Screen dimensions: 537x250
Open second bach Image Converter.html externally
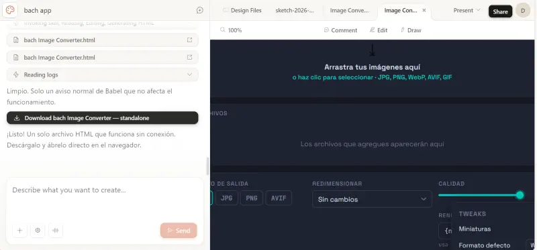[189, 57]
